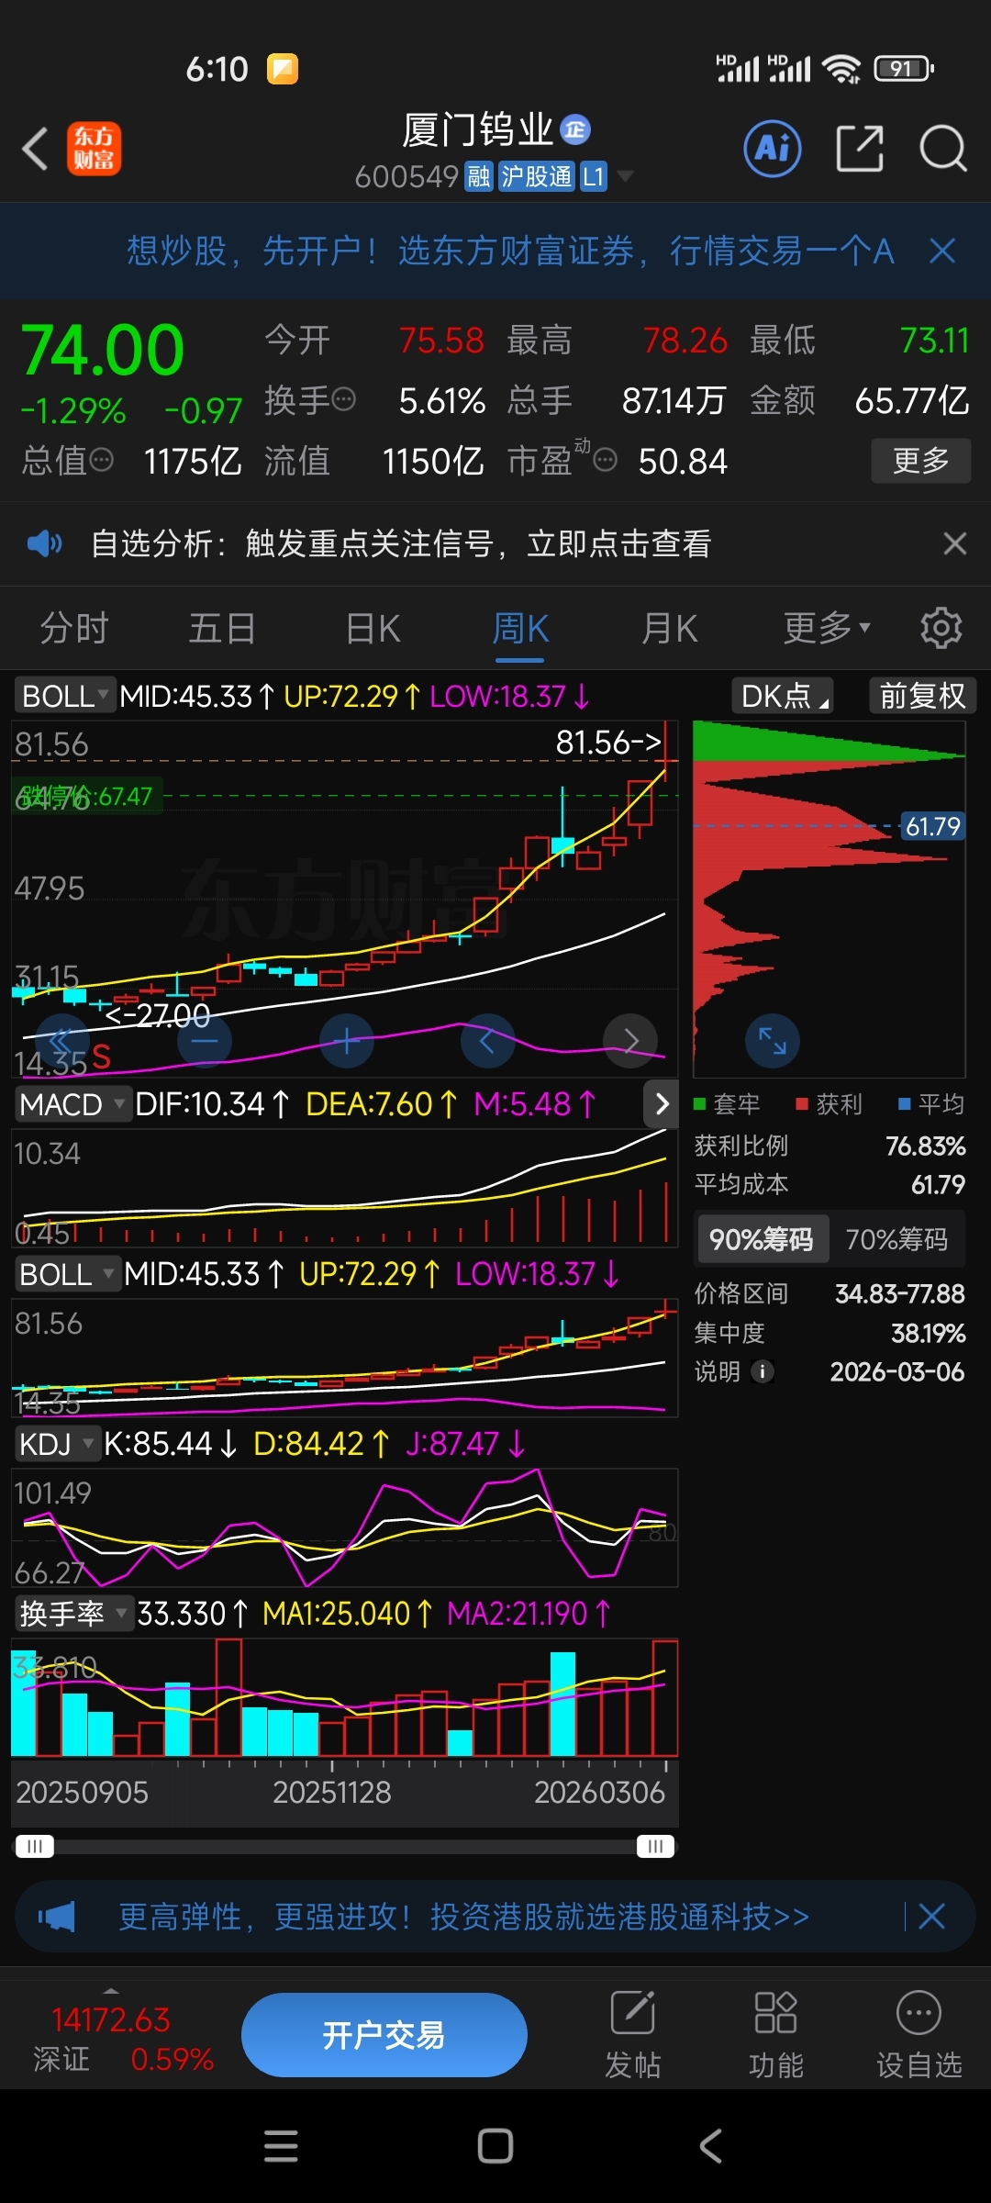Tap 设自选 add-watchlist icon
The width and height of the screenshot is (991, 2203).
(919, 2034)
